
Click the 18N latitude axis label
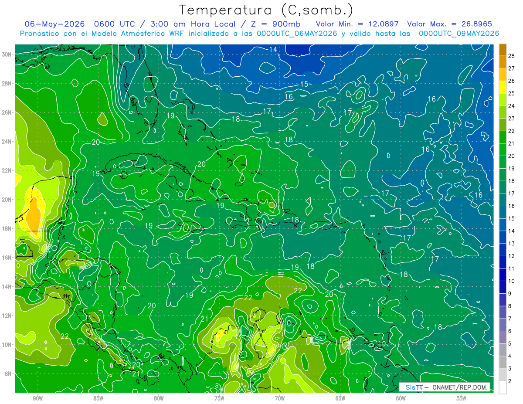[x=7, y=228]
